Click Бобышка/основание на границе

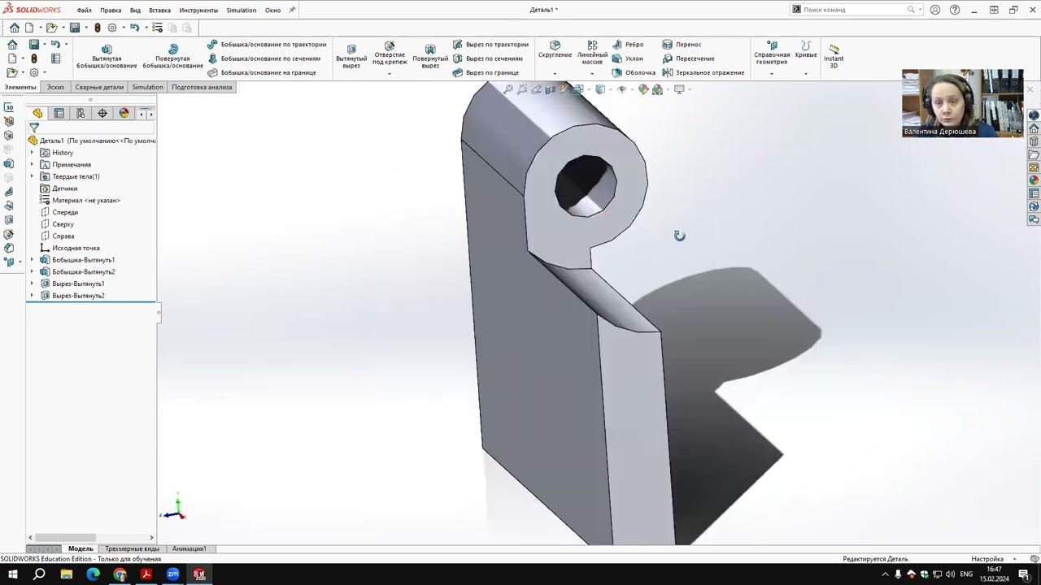point(262,72)
